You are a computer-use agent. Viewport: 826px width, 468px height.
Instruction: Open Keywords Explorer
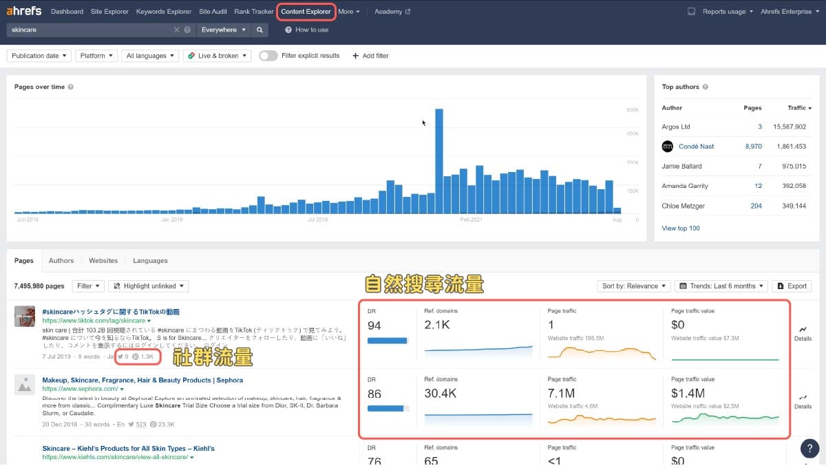[x=164, y=11]
